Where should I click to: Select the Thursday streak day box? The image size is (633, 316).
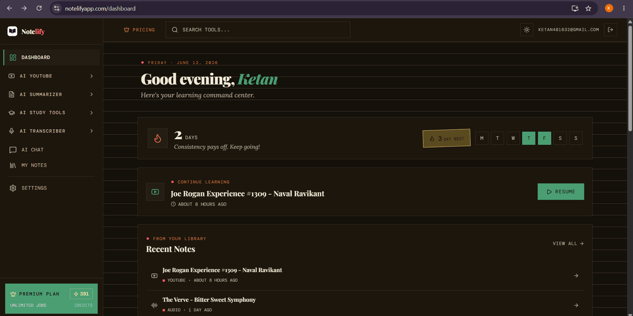click(x=529, y=138)
